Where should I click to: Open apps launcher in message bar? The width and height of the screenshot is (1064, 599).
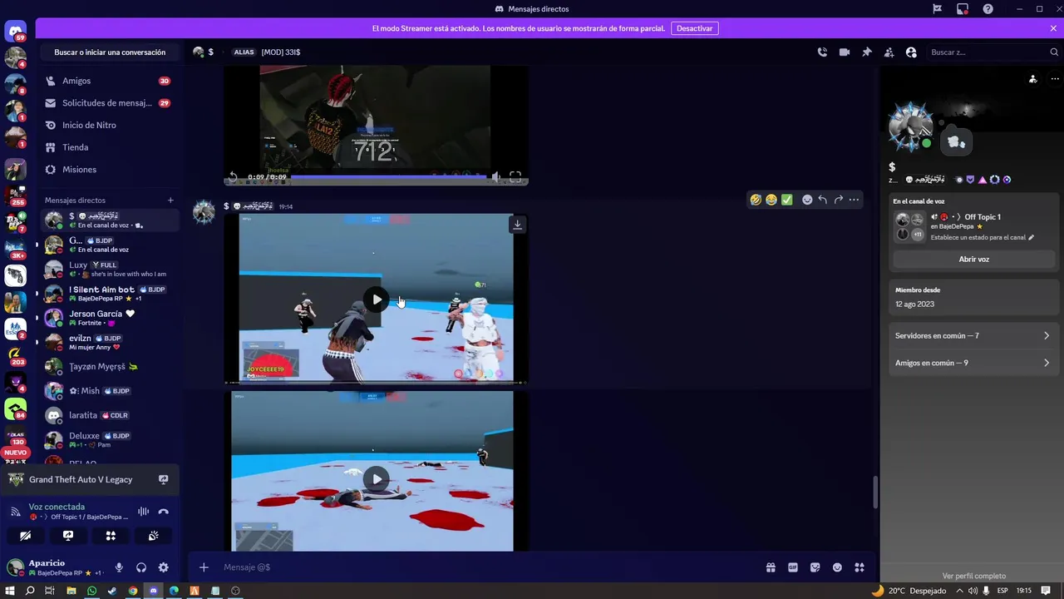click(x=860, y=567)
